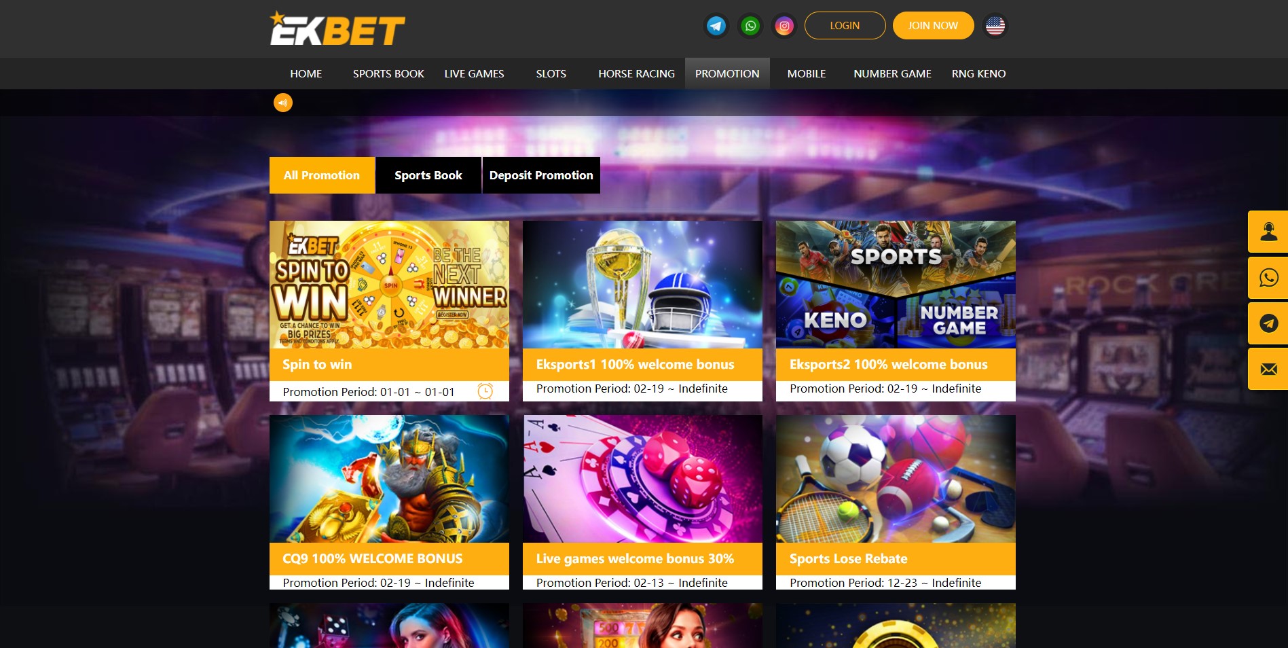Open the HORSE RACING menu item
This screenshot has width=1288, height=648.
tap(636, 73)
